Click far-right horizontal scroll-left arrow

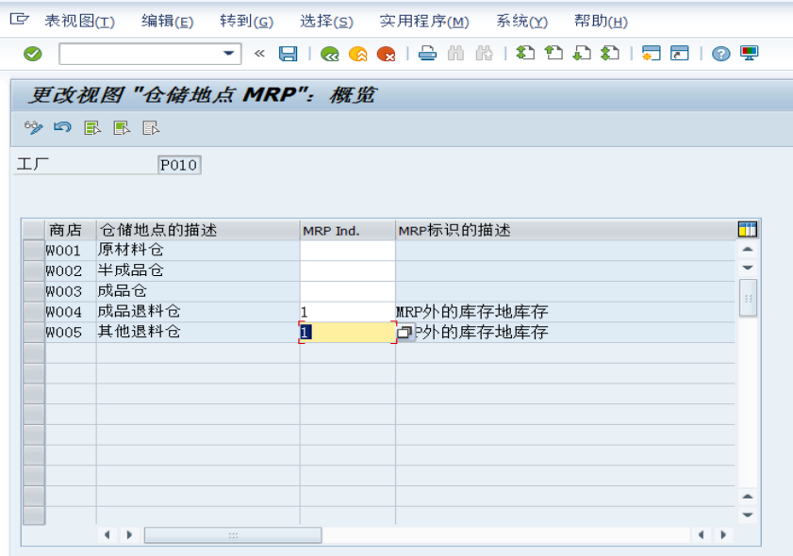pyautogui.click(x=701, y=534)
